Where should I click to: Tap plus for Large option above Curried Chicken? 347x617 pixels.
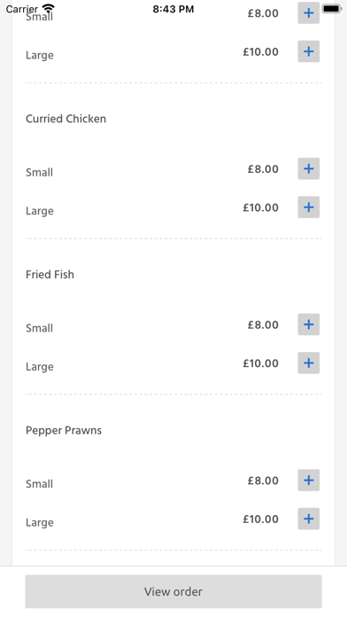(x=308, y=51)
